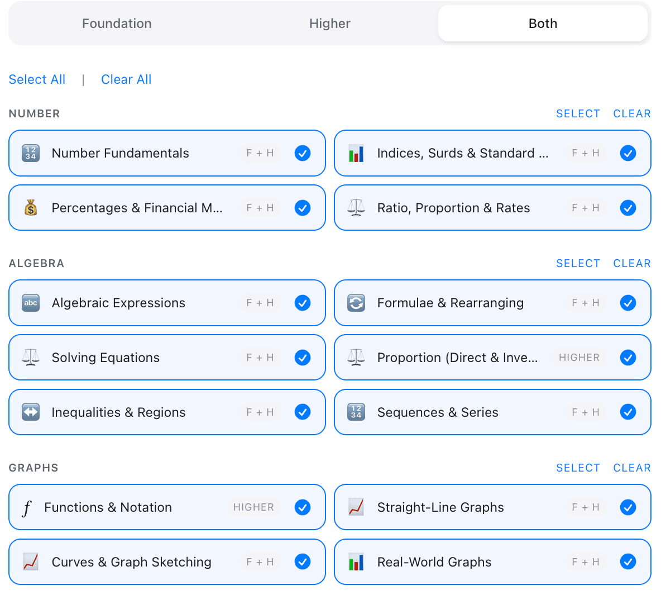Image resolution: width=661 pixels, height=595 pixels.
Task: Uncheck the Sequences & Series checkmark
Action: tap(628, 412)
